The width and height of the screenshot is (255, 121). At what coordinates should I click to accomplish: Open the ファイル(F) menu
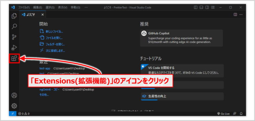pyautogui.click(x=24, y=8)
